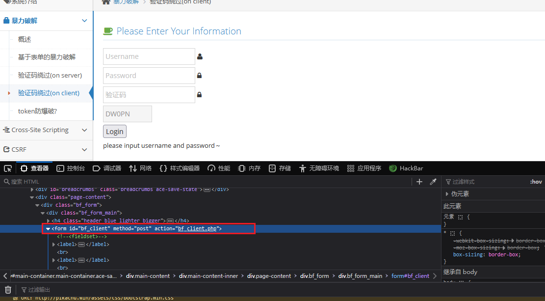Click the home icon in breadcrumb
The image size is (545, 301).
(106, 2)
